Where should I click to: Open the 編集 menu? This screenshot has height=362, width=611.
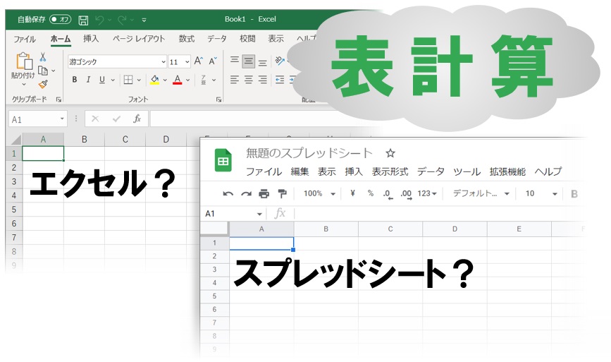pyautogui.click(x=300, y=171)
